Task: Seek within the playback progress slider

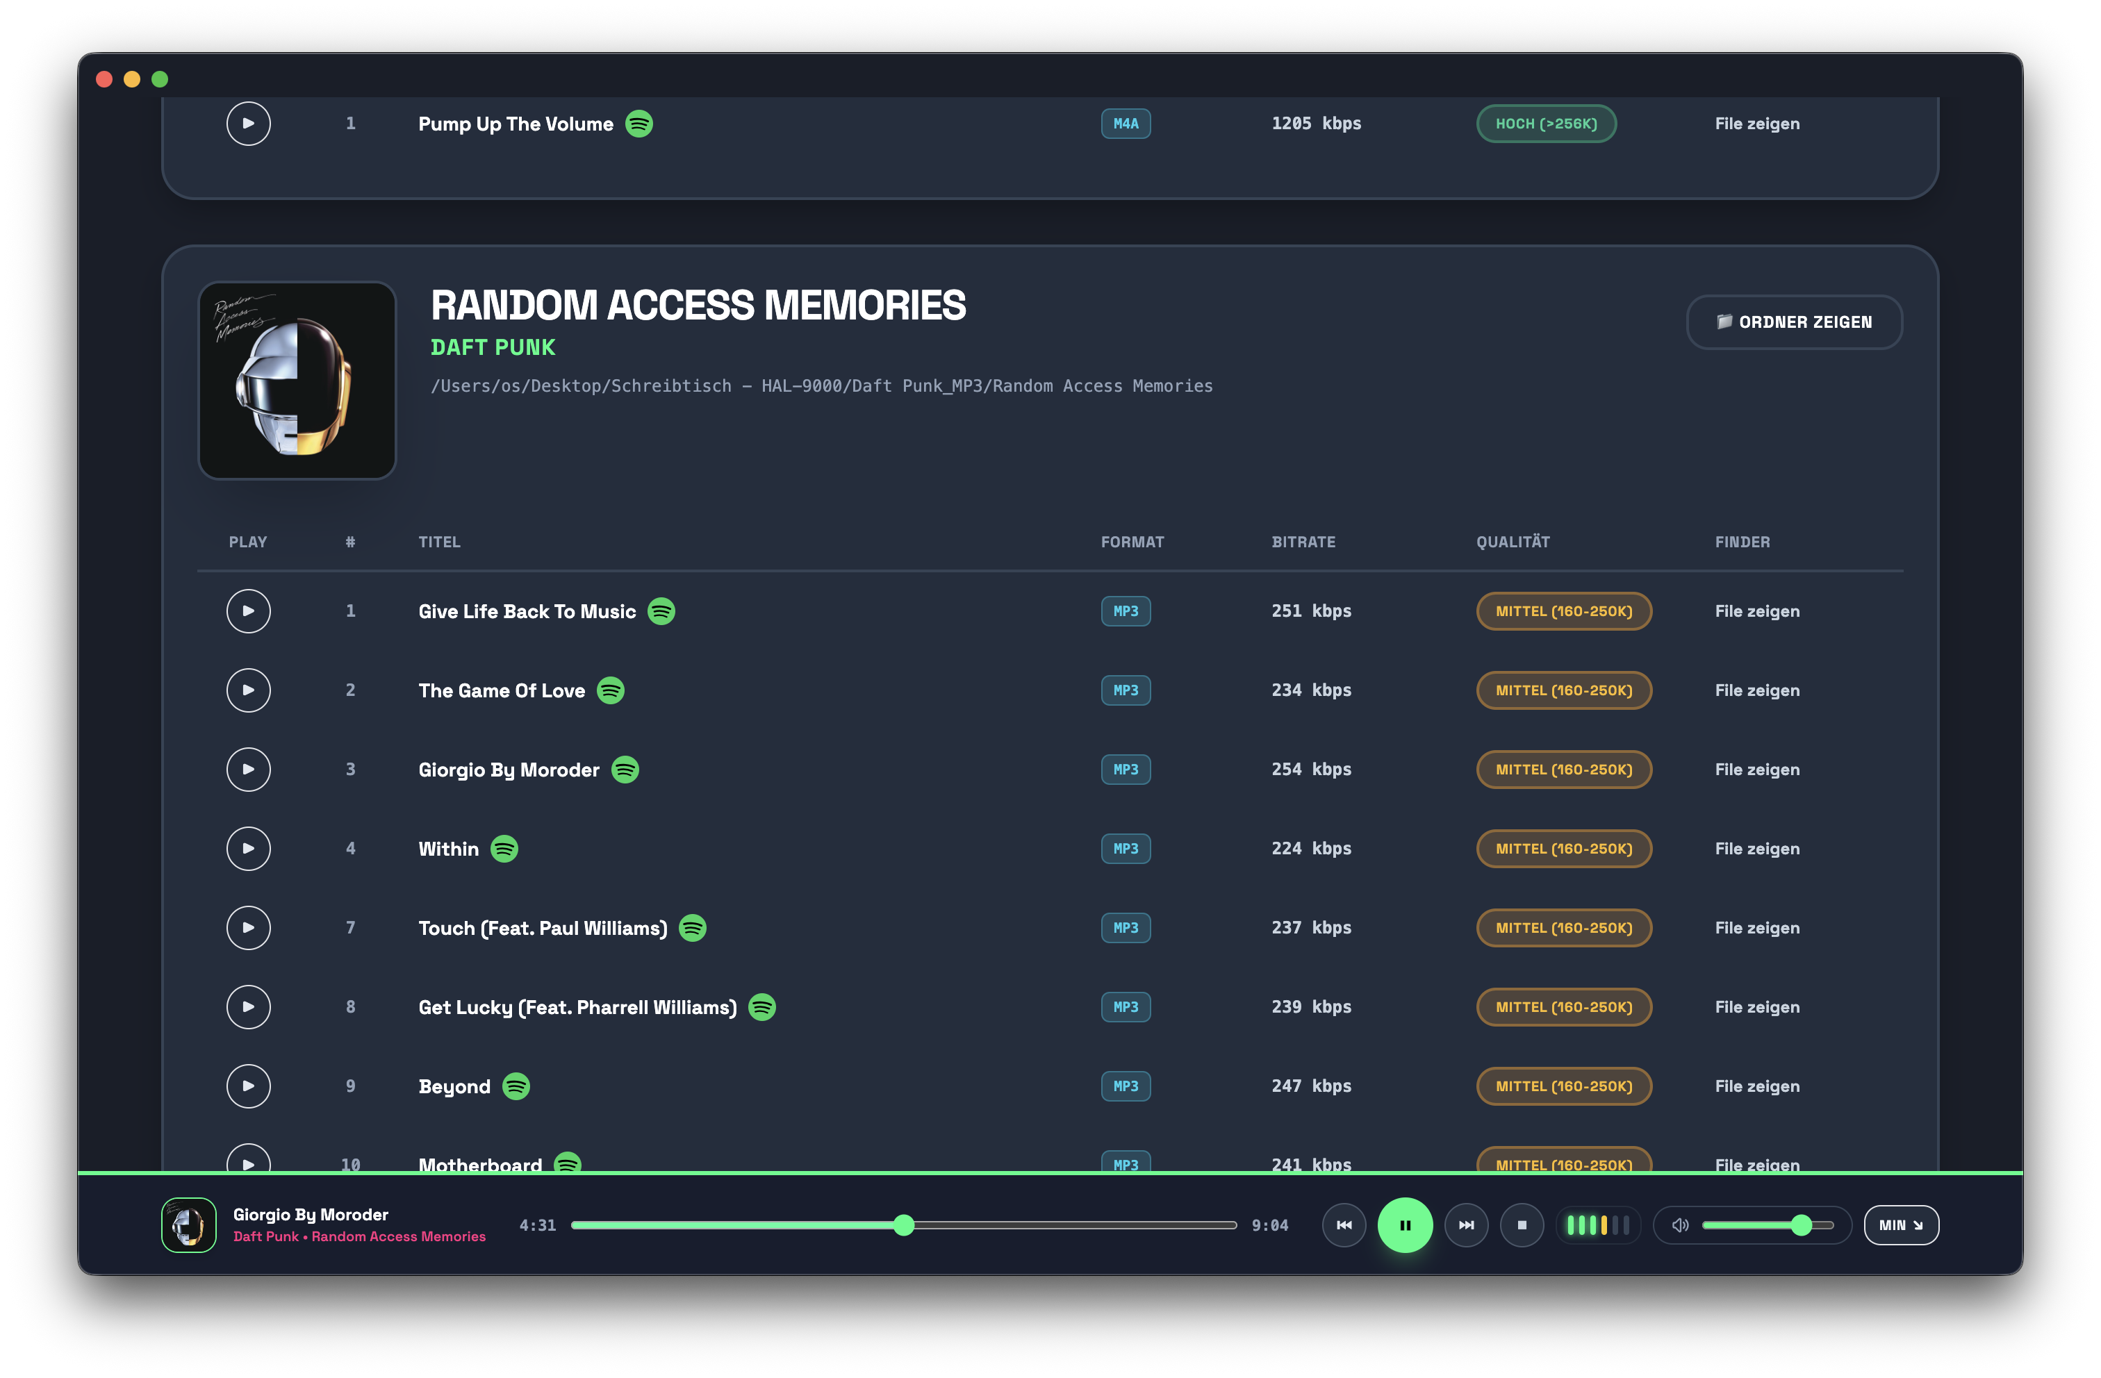Action: 904,1225
